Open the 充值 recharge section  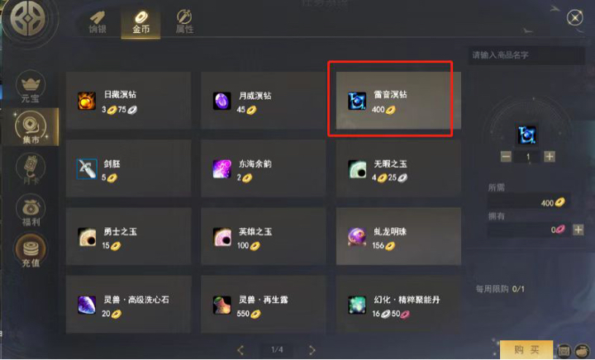[31, 251]
